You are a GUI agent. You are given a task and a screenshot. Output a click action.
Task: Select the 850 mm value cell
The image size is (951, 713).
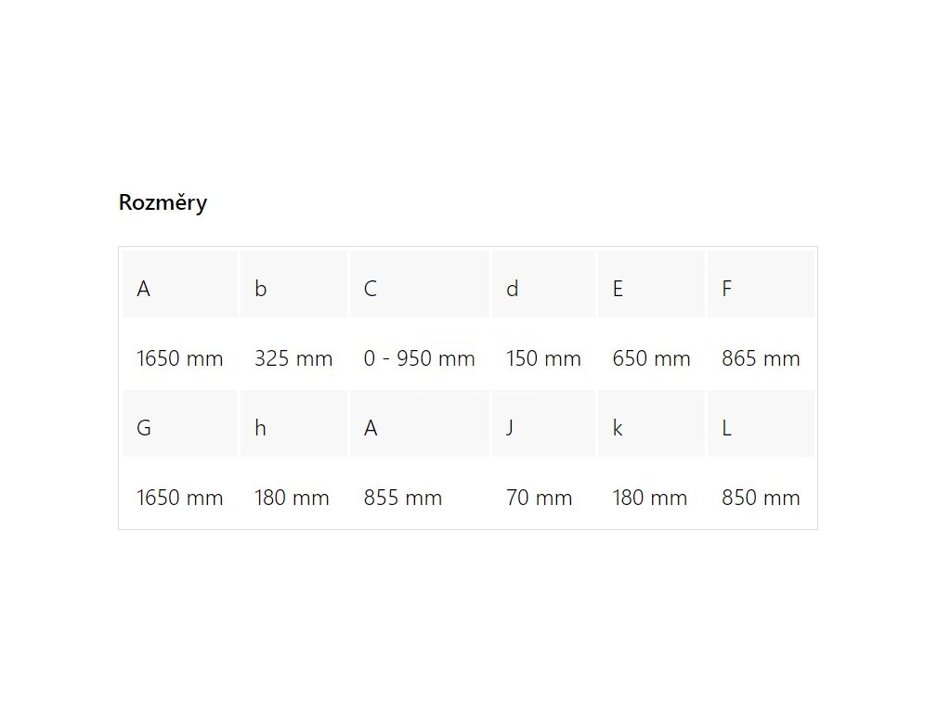point(761,493)
